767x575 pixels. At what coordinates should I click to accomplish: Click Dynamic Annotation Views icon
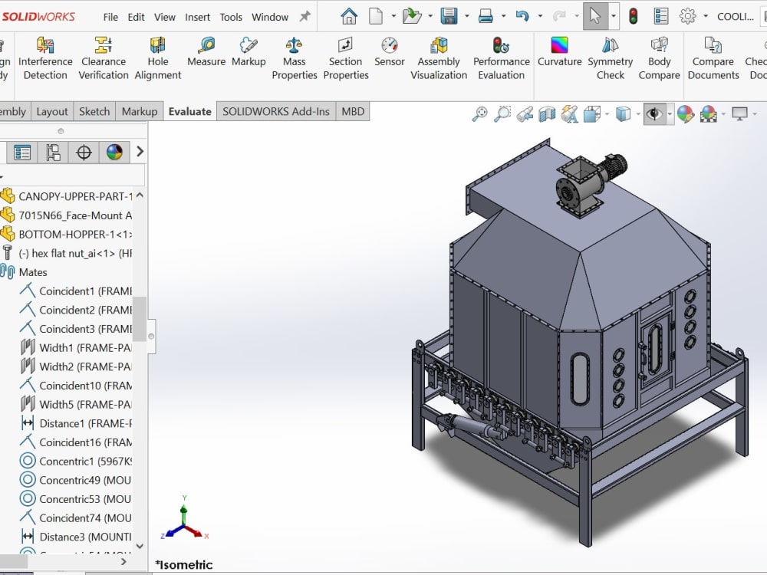pyautogui.click(x=569, y=114)
